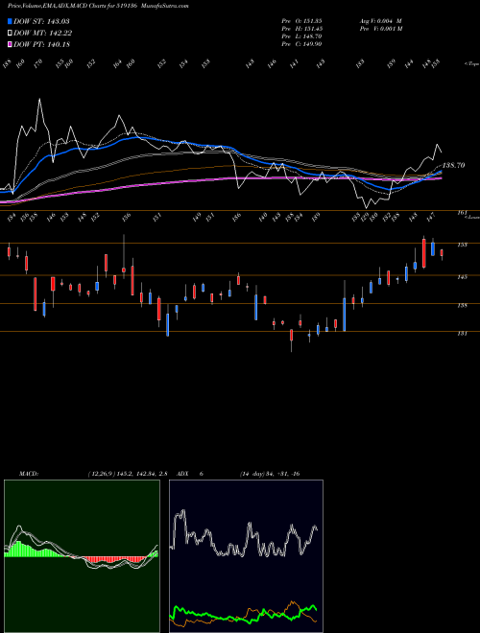Click the 'MACD:' panel label

click(29, 474)
